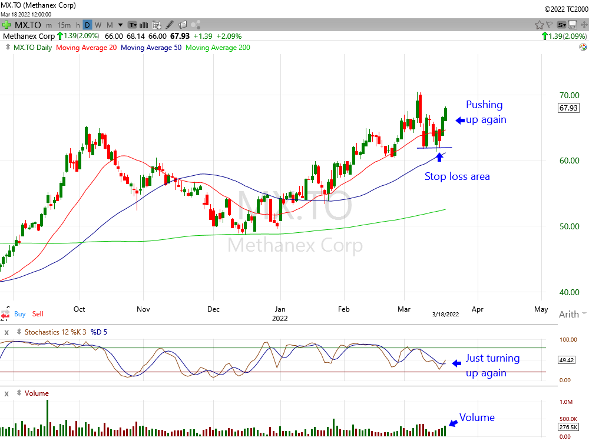589x441 pixels.
Task: Close the Stochastics pane with x
Action: [x=6, y=332]
